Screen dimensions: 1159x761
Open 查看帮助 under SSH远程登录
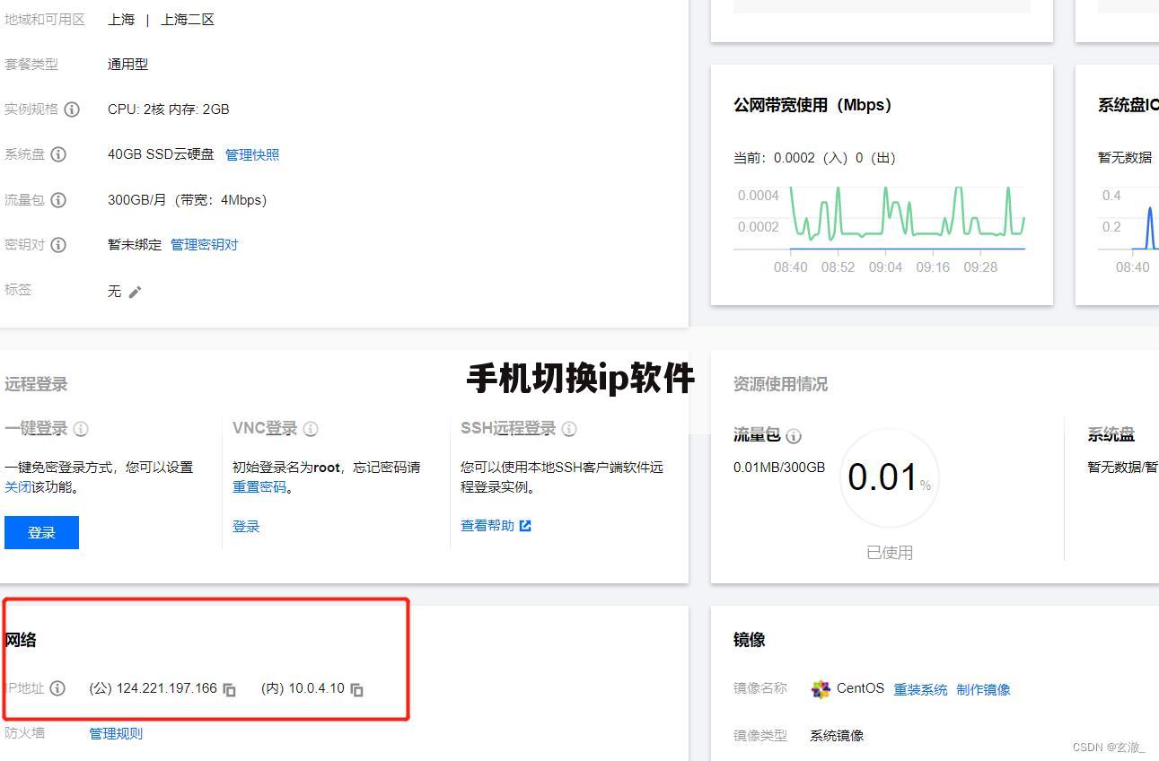click(x=487, y=526)
